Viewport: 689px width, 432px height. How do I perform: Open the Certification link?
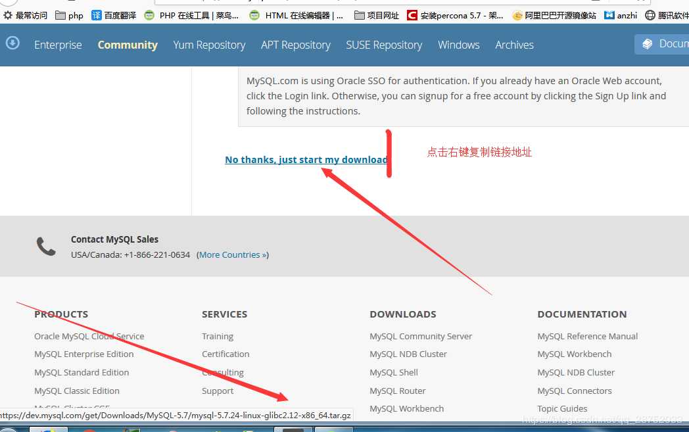[226, 354]
